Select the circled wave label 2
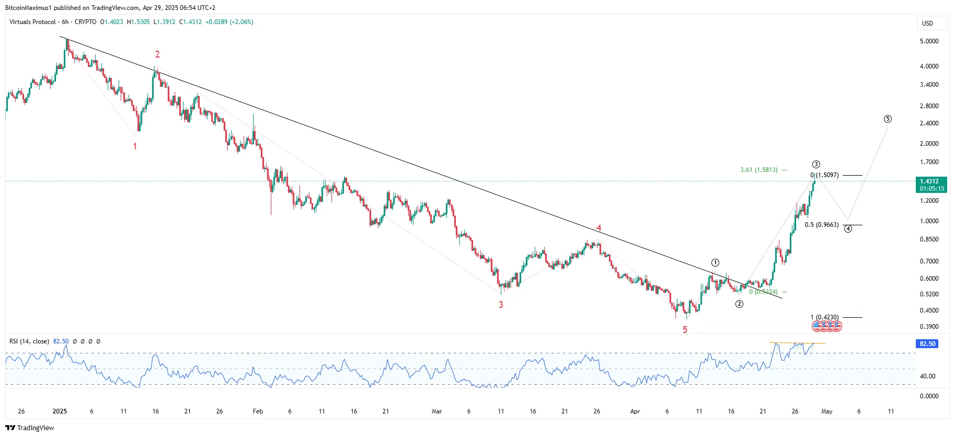Image resolution: width=955 pixels, height=437 pixels. (739, 304)
